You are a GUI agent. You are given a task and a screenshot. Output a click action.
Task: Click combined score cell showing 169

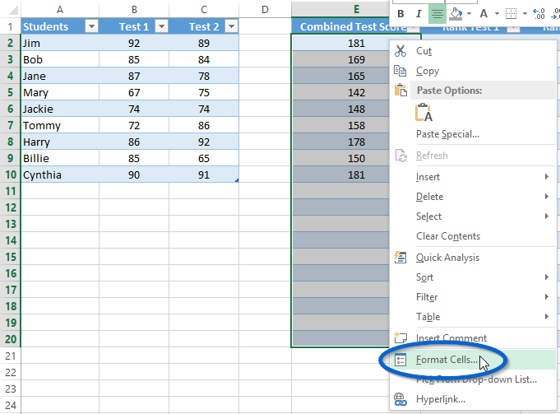click(x=340, y=59)
